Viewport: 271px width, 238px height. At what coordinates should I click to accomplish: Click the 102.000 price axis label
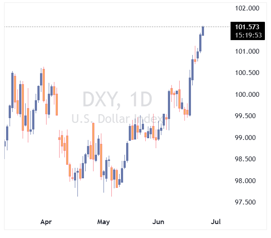click(247, 8)
